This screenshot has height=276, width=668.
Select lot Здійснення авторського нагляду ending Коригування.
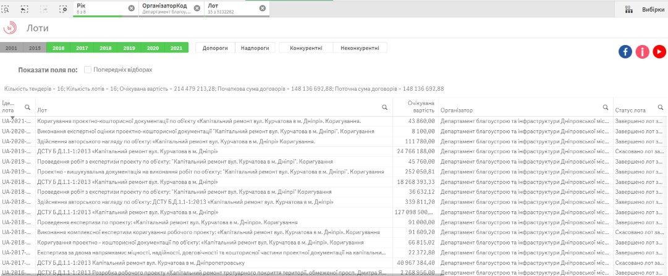pos(176,141)
